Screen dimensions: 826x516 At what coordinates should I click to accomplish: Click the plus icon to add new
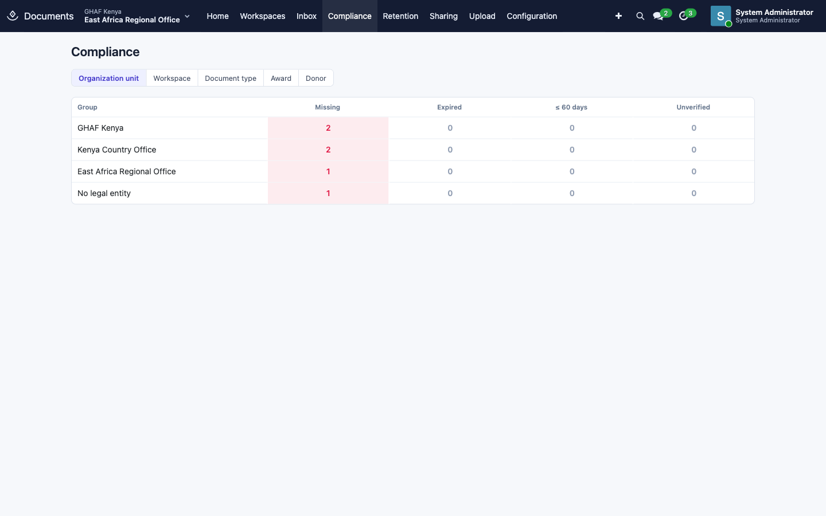tap(618, 16)
